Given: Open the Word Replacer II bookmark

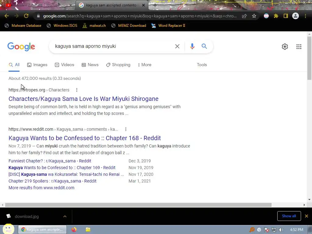Looking at the screenshot, I should coord(168,26).
